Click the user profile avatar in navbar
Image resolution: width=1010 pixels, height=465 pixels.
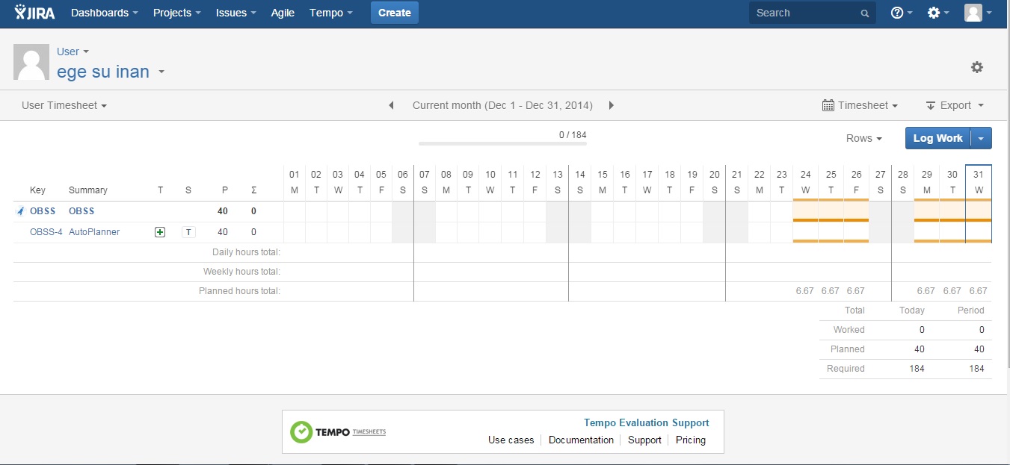pyautogui.click(x=973, y=13)
